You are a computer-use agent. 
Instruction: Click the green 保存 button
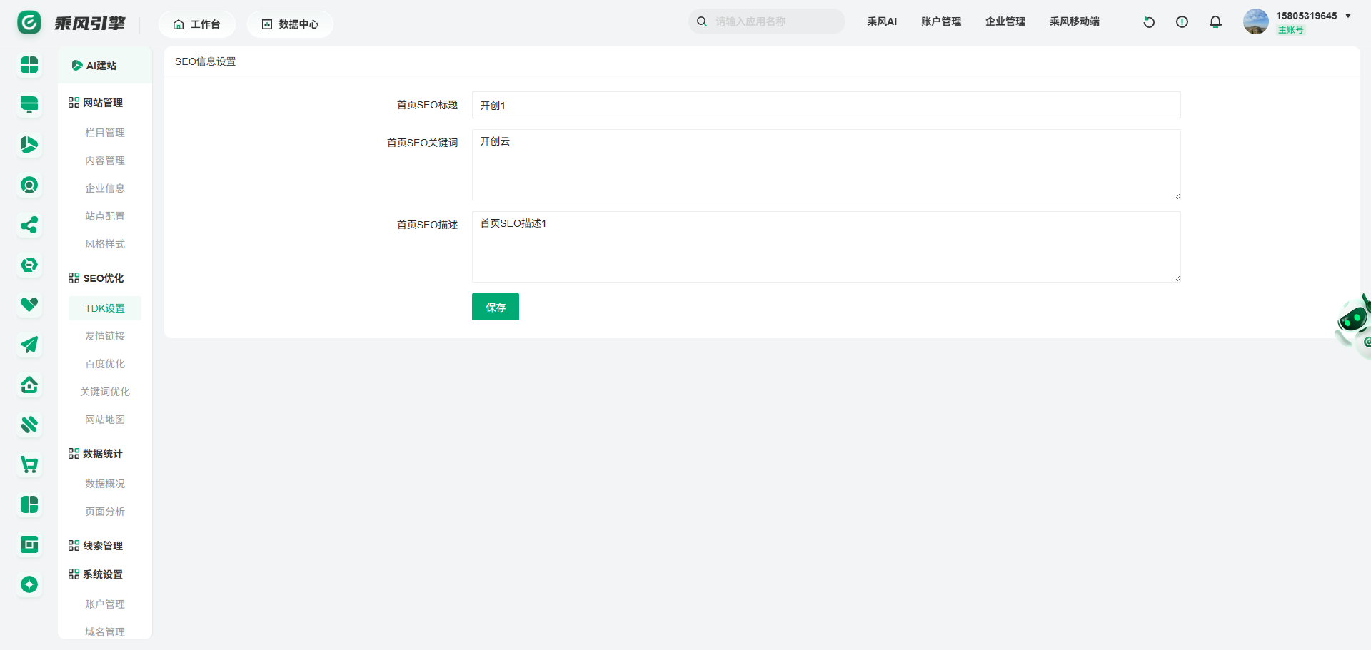pos(495,307)
